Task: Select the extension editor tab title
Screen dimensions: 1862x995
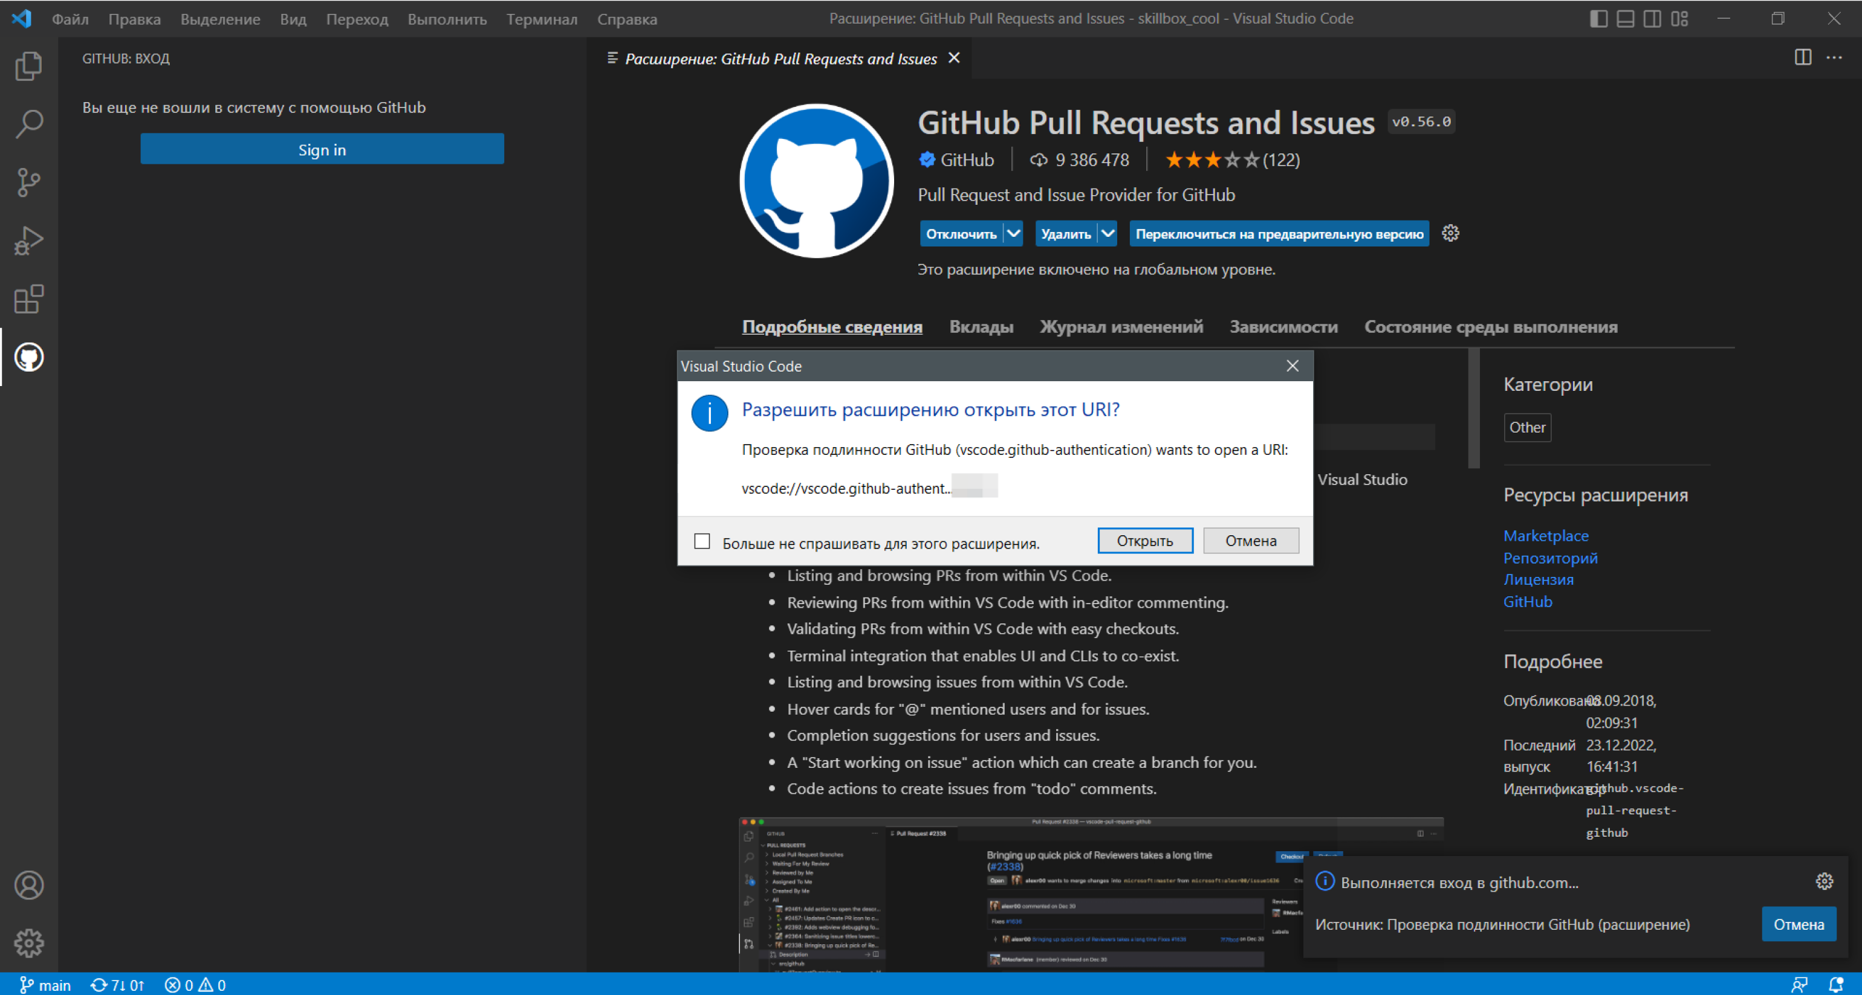Action: tap(780, 59)
